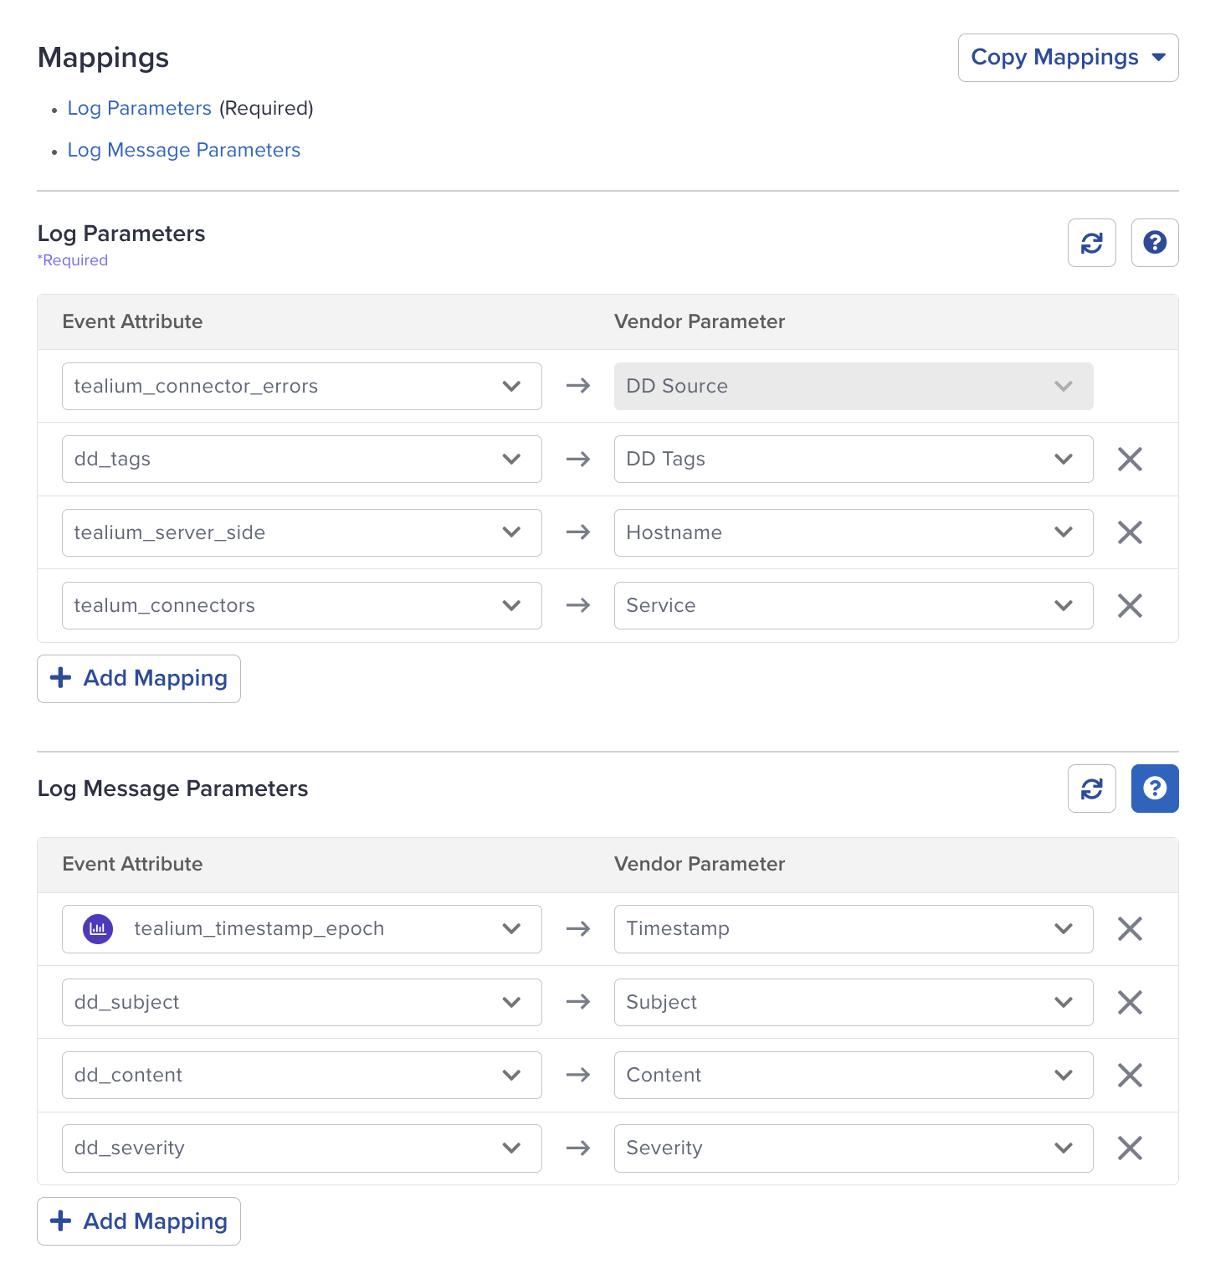This screenshot has width=1210, height=1269.
Task: Open the Hostname vendor parameter dropdown
Action: point(854,532)
